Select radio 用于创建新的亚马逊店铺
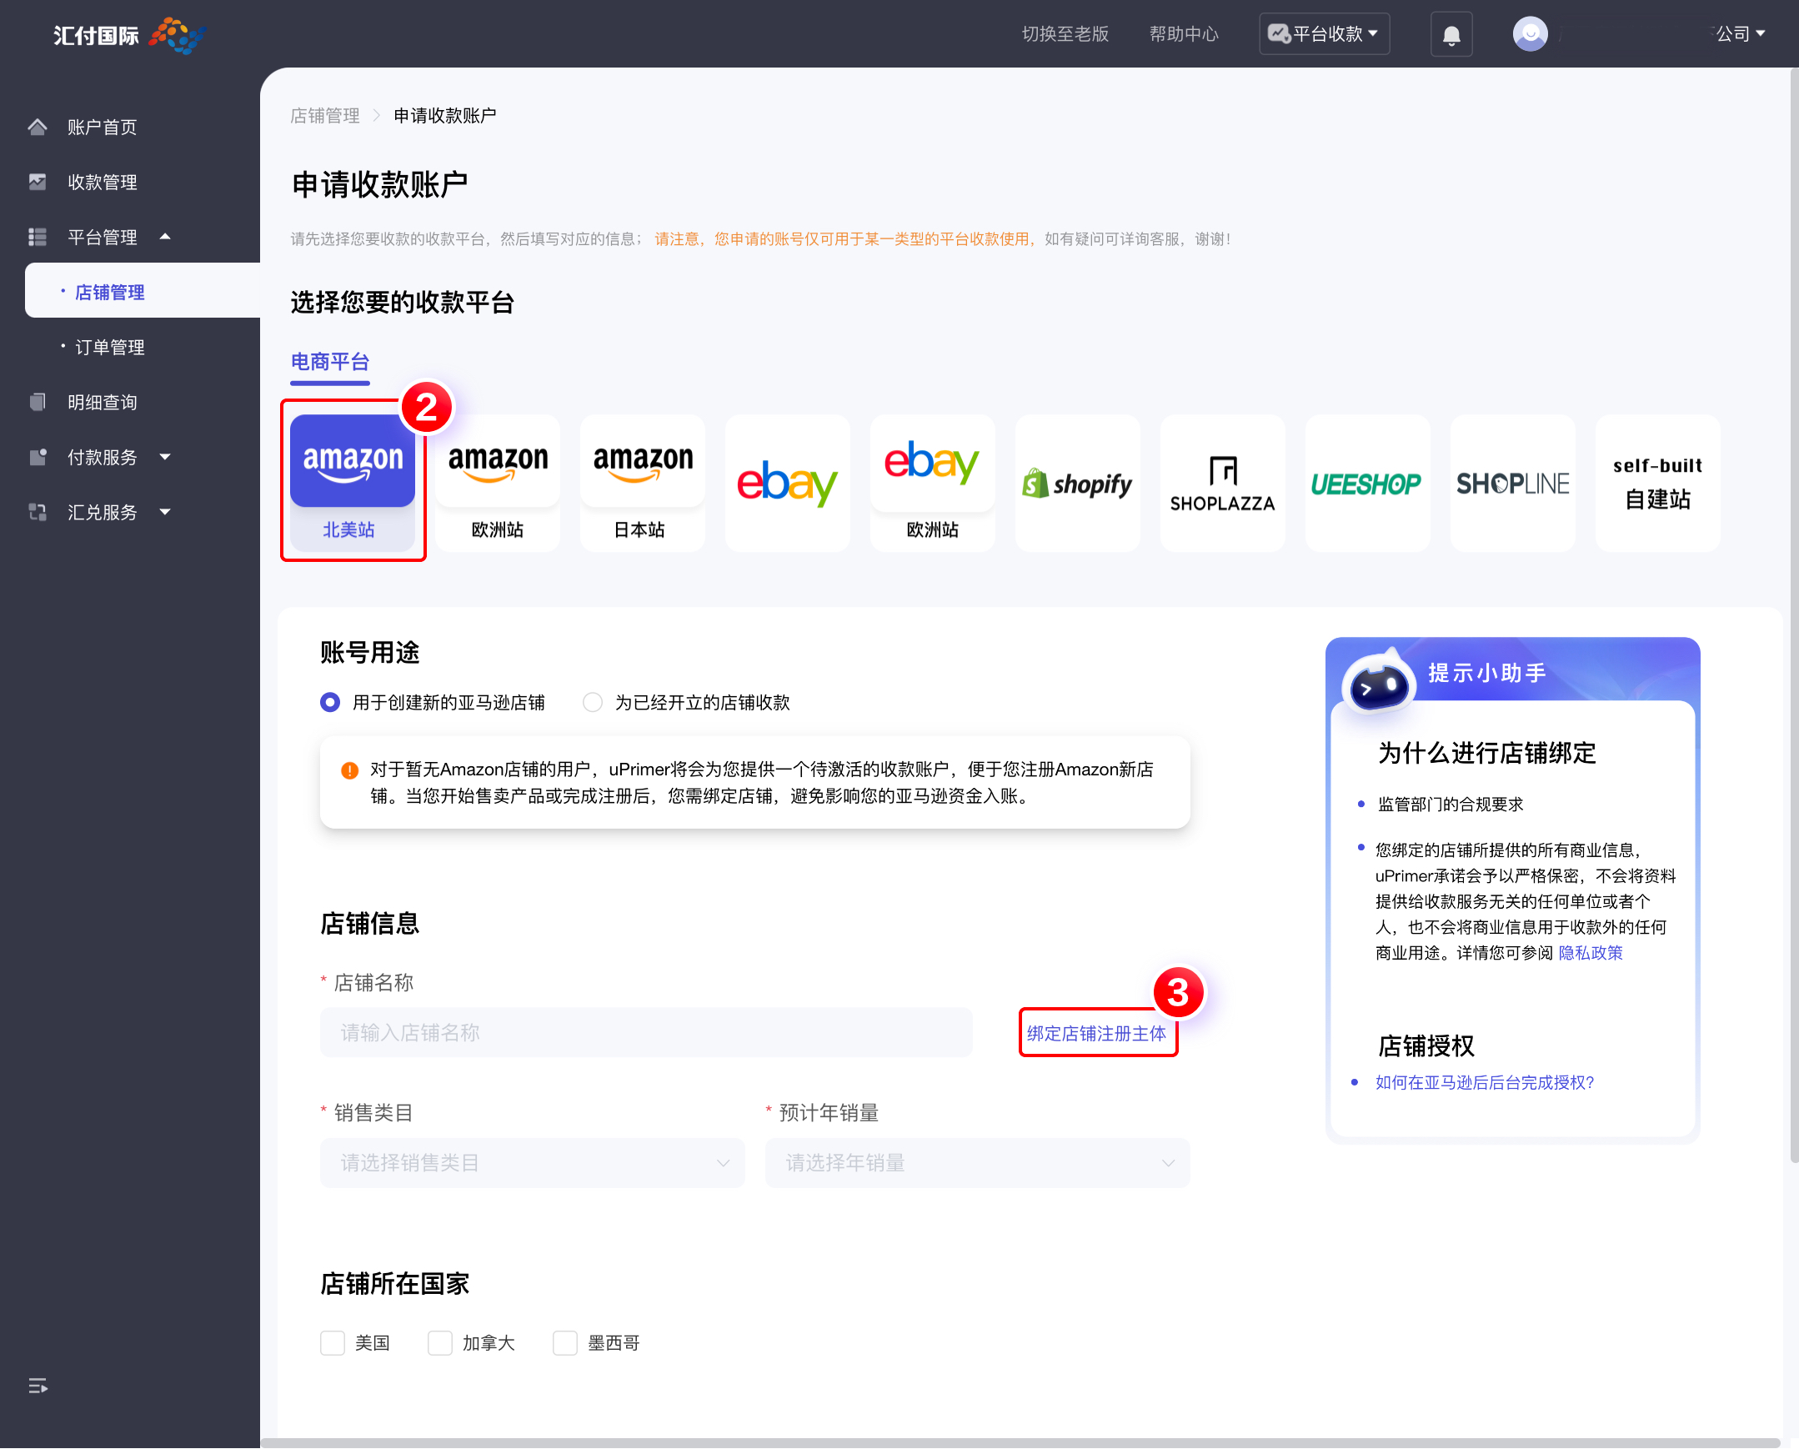The height and width of the screenshot is (1449, 1799). pos(330,702)
